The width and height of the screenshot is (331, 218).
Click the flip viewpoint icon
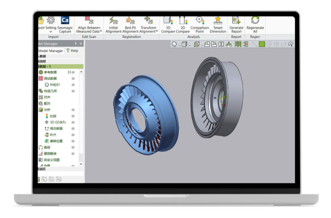coord(221,44)
